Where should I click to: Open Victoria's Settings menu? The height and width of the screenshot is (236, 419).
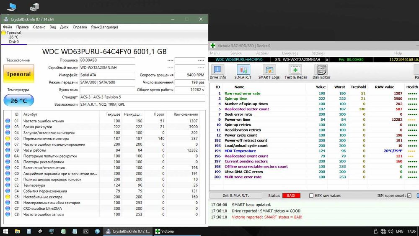click(x=318, y=53)
